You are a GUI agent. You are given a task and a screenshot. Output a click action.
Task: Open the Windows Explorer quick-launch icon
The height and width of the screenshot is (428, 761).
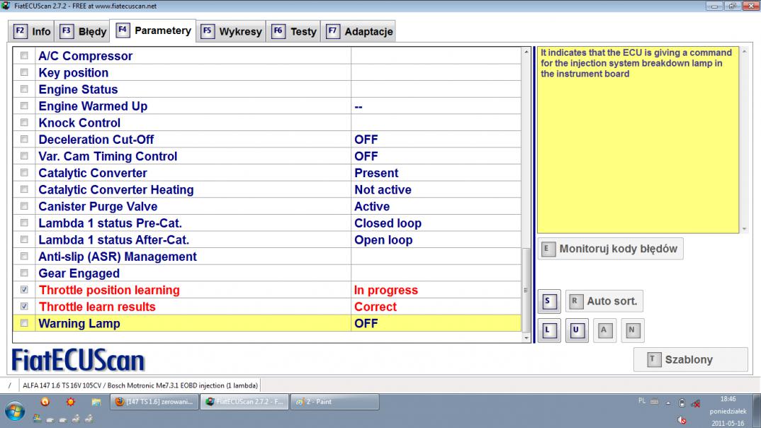96,402
